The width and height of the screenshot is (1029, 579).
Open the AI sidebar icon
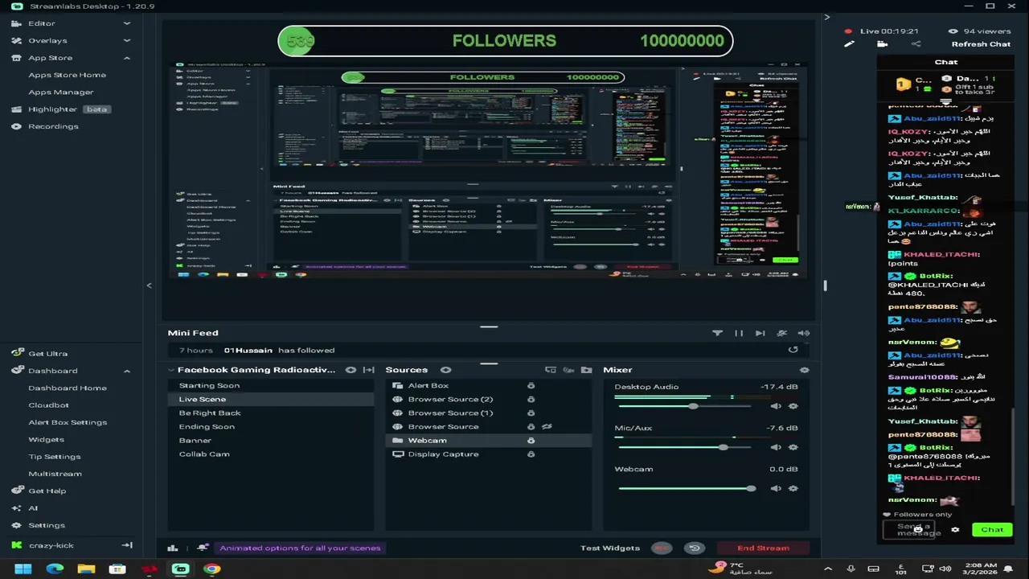(16, 508)
